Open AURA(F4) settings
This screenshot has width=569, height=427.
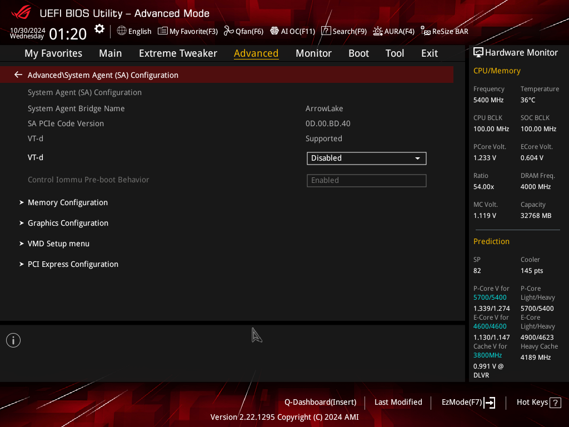click(x=399, y=31)
